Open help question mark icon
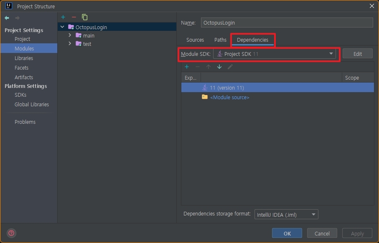379x243 pixels. (11, 233)
